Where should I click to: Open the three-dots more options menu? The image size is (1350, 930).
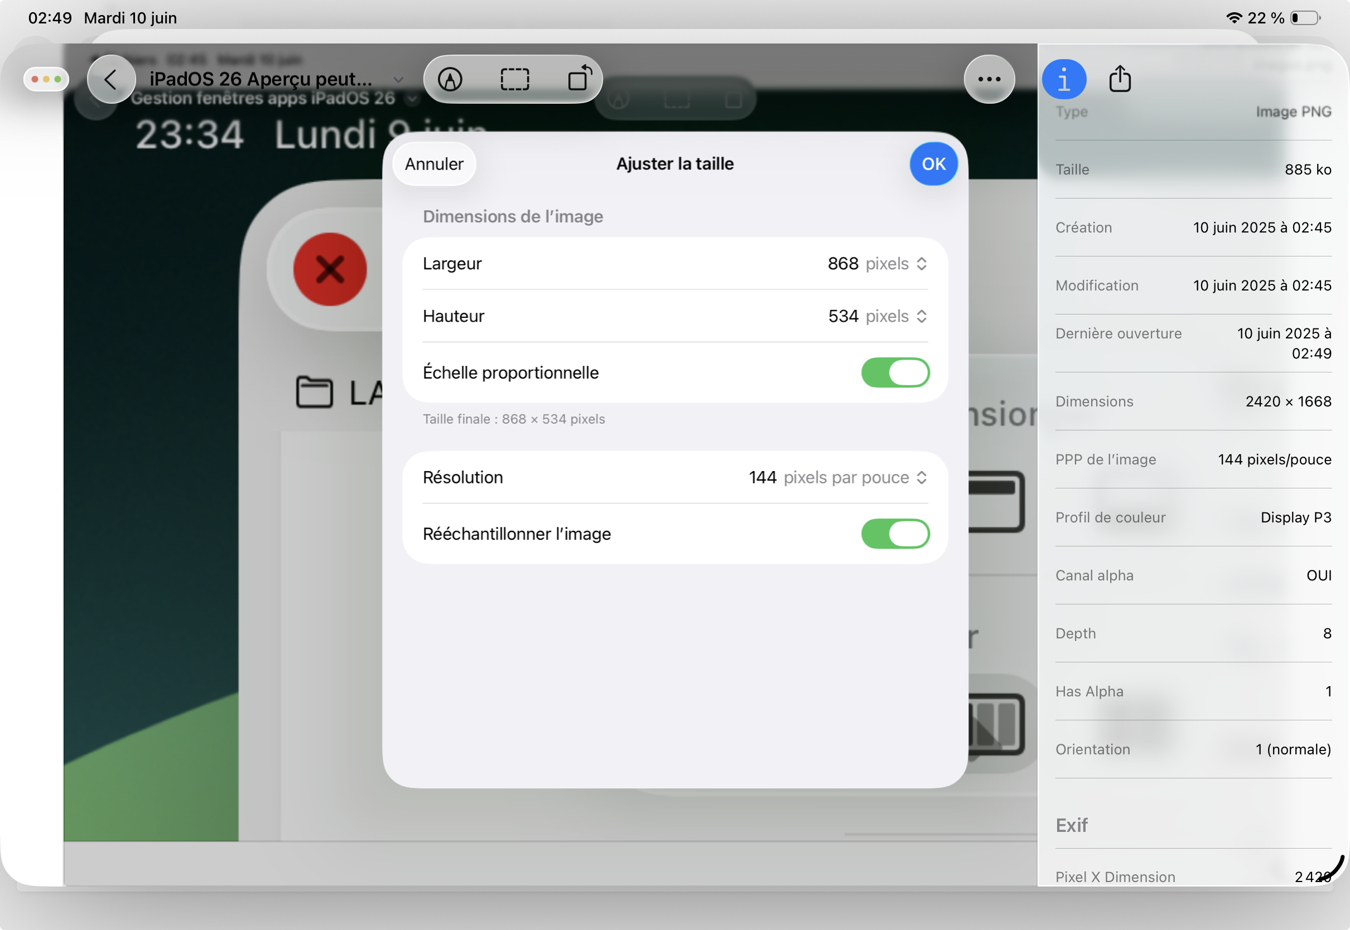[x=989, y=79]
